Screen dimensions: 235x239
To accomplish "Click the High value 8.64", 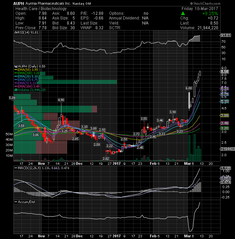I will [43, 18].
